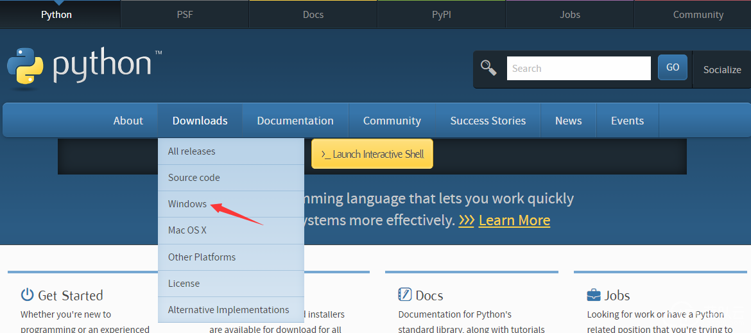
Task: Click the Docs notepad icon
Action: coord(404,295)
